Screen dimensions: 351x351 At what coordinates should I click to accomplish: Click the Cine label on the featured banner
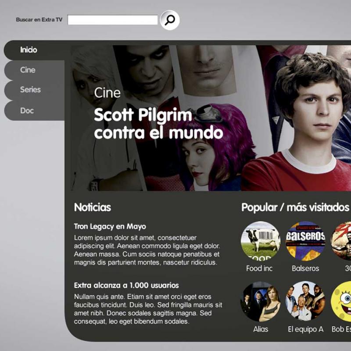pos(107,93)
